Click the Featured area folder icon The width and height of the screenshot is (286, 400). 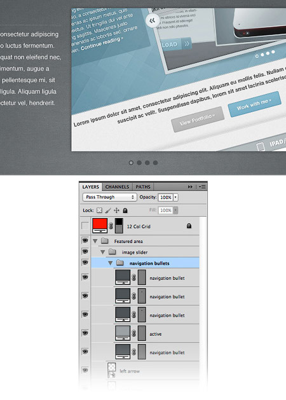pyautogui.click(x=104, y=241)
